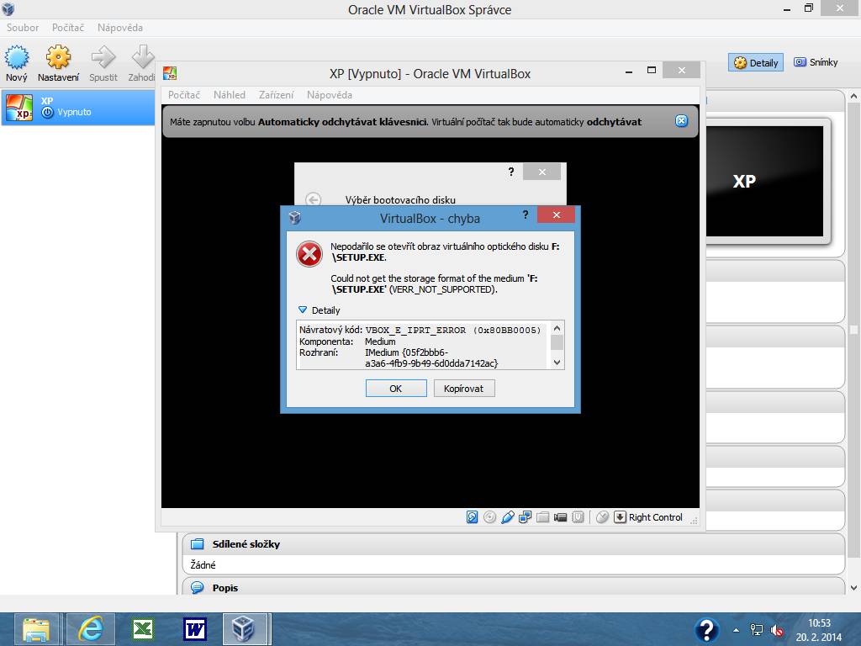
Task: Click the help question mark of error dialog
Action: pyautogui.click(x=526, y=214)
